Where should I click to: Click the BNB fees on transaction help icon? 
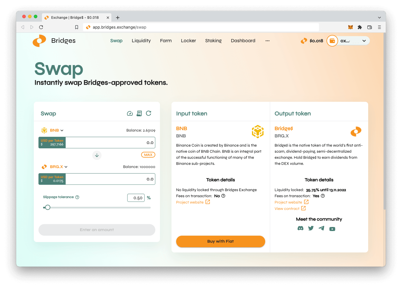pos(223,196)
